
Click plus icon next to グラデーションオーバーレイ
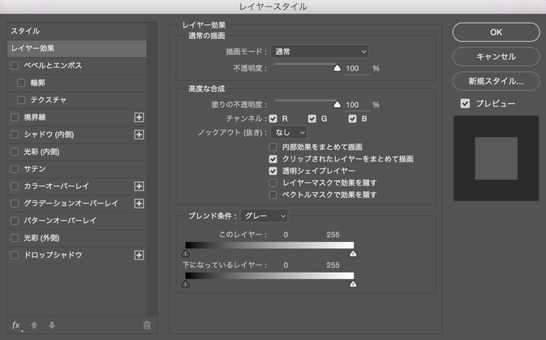(139, 204)
